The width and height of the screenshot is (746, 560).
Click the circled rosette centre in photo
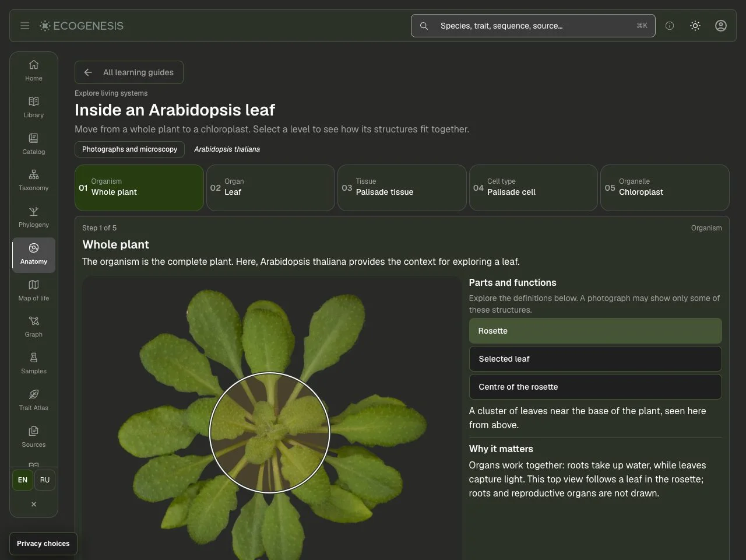(270, 432)
